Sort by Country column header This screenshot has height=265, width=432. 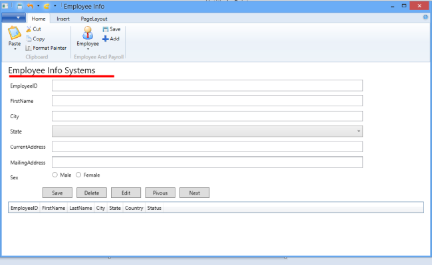tap(134, 208)
